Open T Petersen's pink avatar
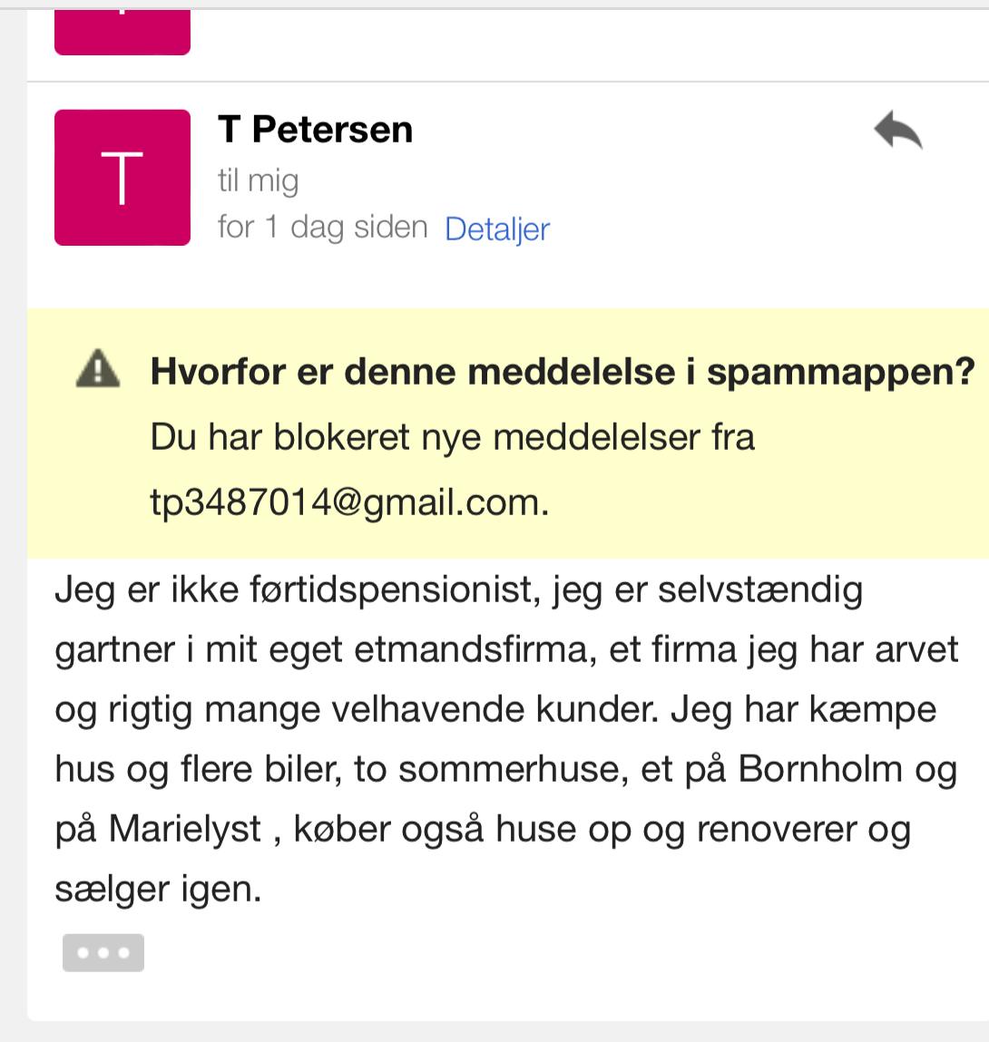This screenshot has width=989, height=1042. (x=122, y=178)
